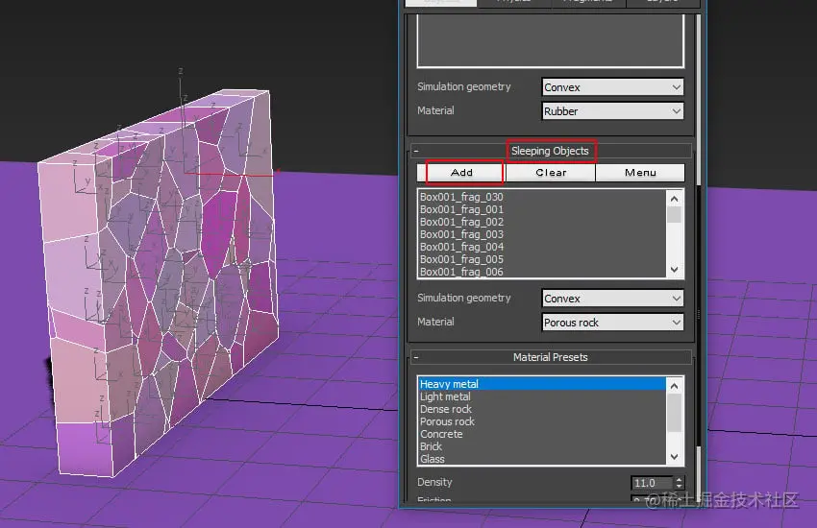Click the sleeping objects list scroll up arrow
Viewport: 817px width, 528px height.
pos(674,199)
